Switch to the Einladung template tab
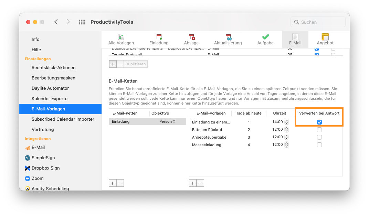Image resolution: width=369 pixels, height=216 pixels. click(159, 40)
